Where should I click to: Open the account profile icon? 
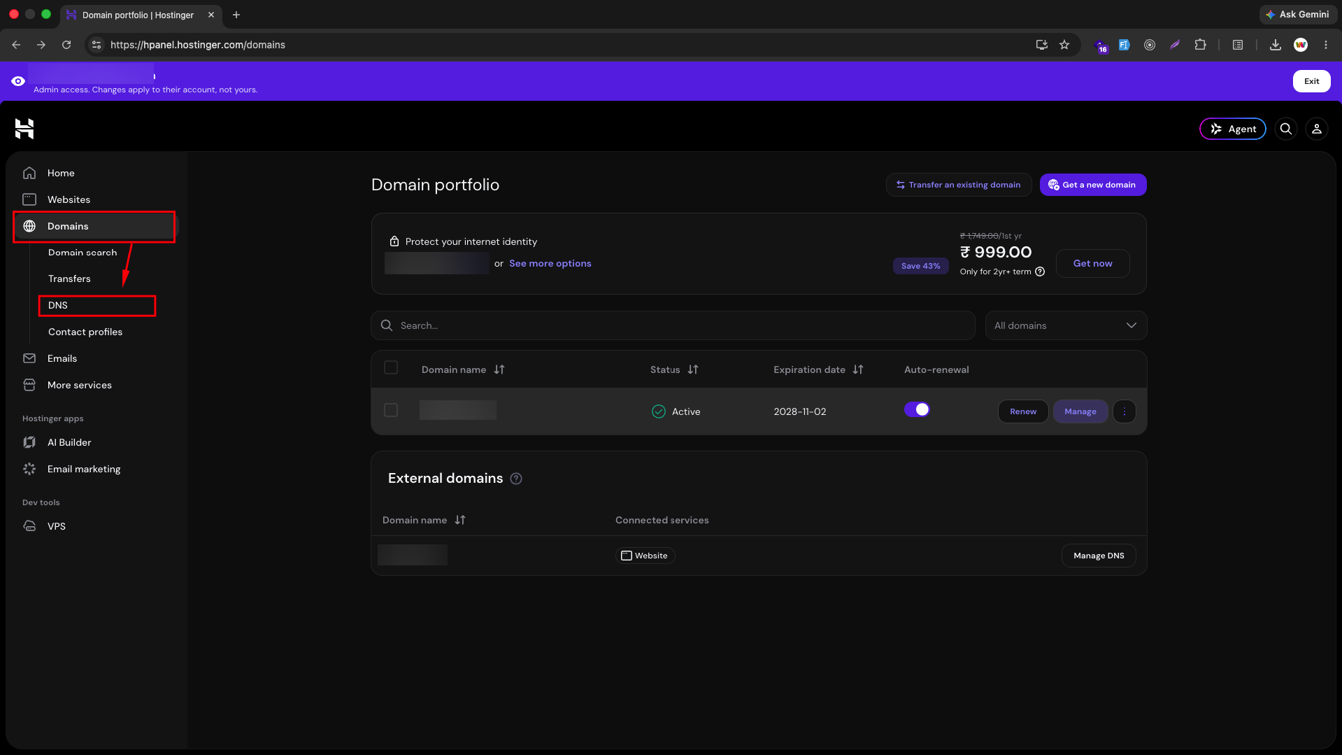pyautogui.click(x=1316, y=129)
